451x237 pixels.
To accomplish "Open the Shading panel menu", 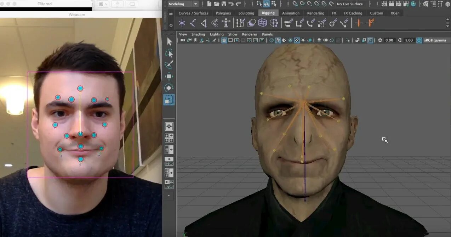I will click(198, 34).
